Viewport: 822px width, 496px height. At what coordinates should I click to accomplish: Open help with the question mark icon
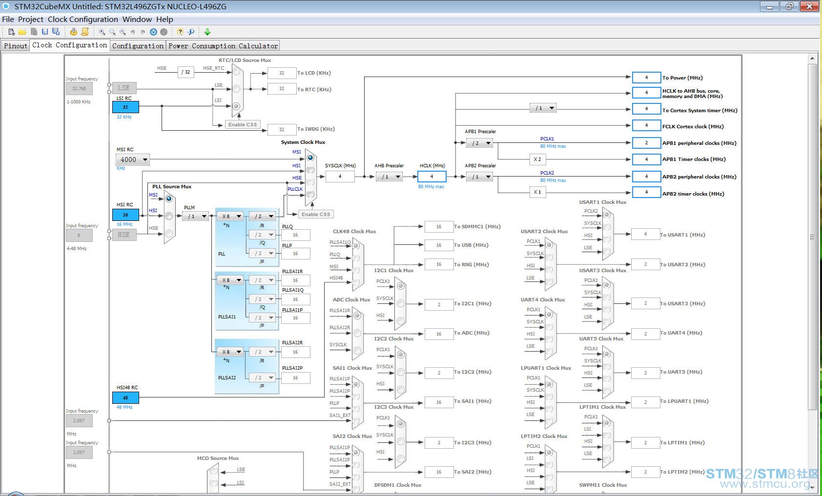coord(180,32)
